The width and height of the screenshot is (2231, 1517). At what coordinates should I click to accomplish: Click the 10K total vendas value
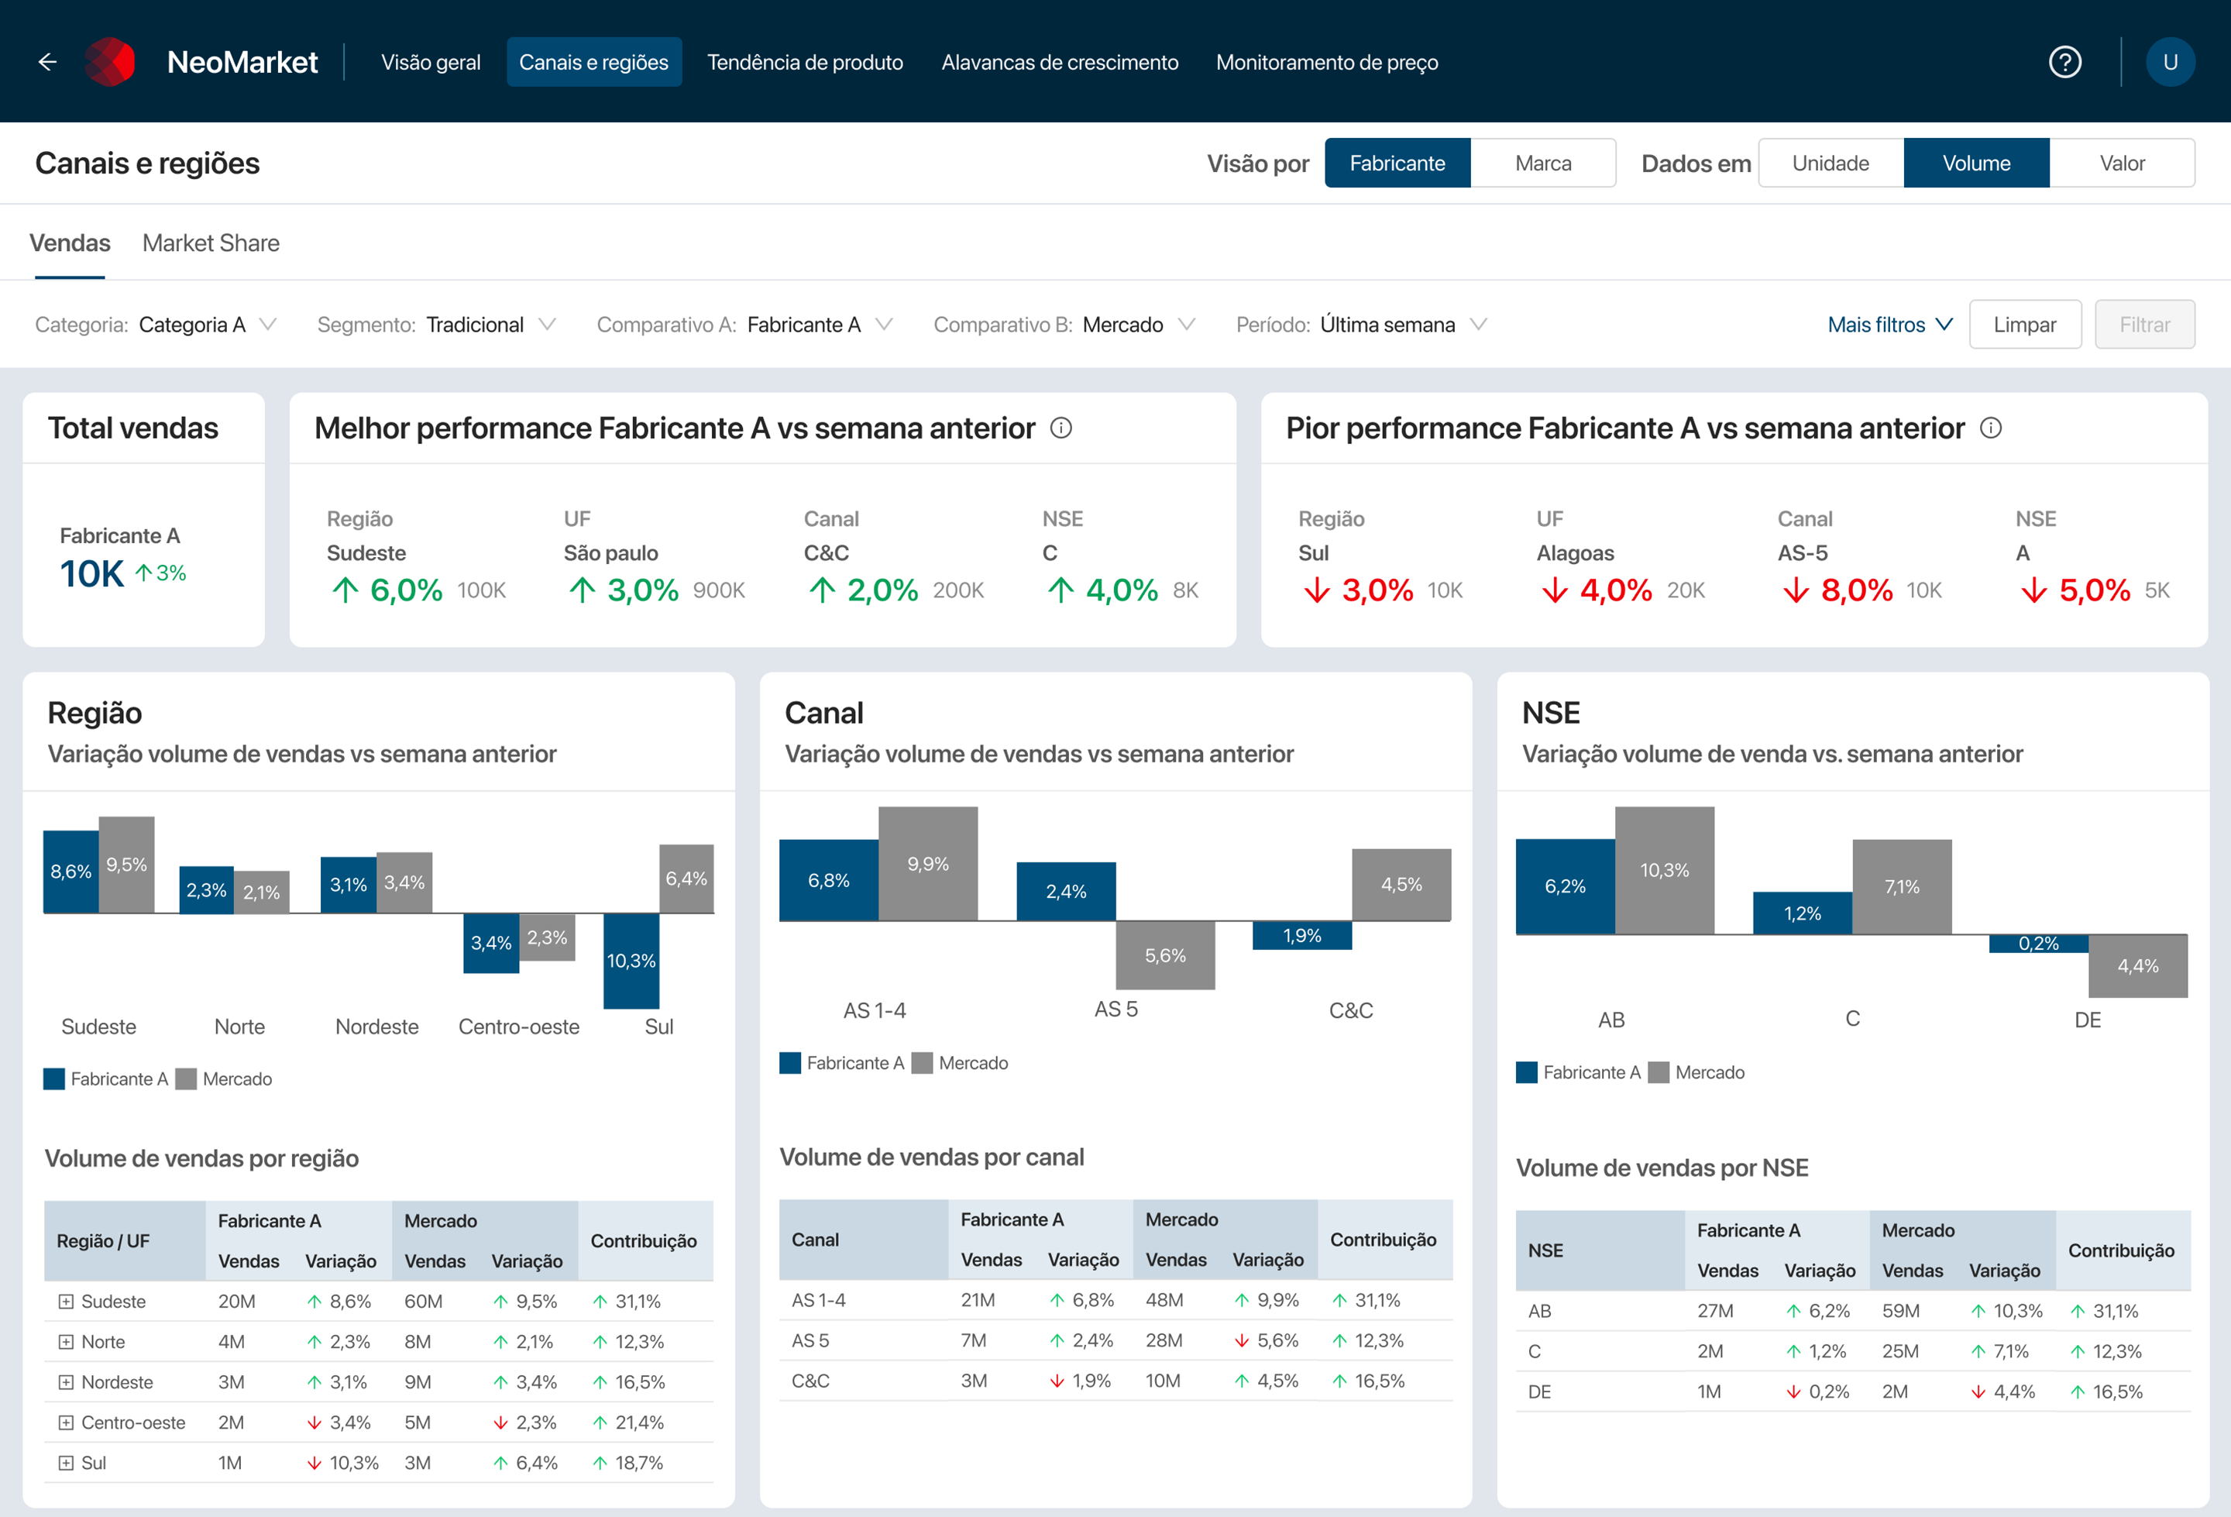click(x=91, y=574)
